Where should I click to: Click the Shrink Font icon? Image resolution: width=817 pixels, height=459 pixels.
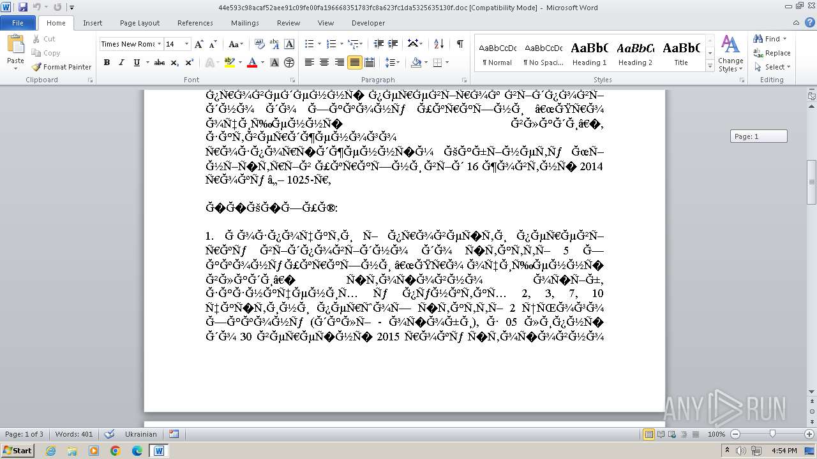point(213,44)
